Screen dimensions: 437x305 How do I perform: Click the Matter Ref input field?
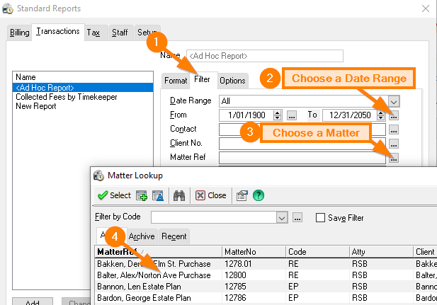(x=302, y=158)
